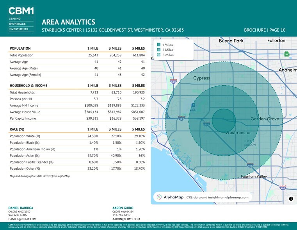Click the Fountain Valley map label
The width and height of the screenshot is (297, 230).
click(x=254, y=176)
